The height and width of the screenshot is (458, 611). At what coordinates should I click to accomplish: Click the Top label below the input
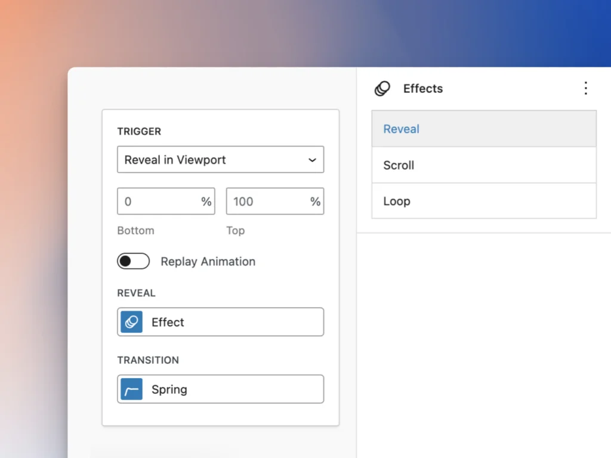point(235,230)
